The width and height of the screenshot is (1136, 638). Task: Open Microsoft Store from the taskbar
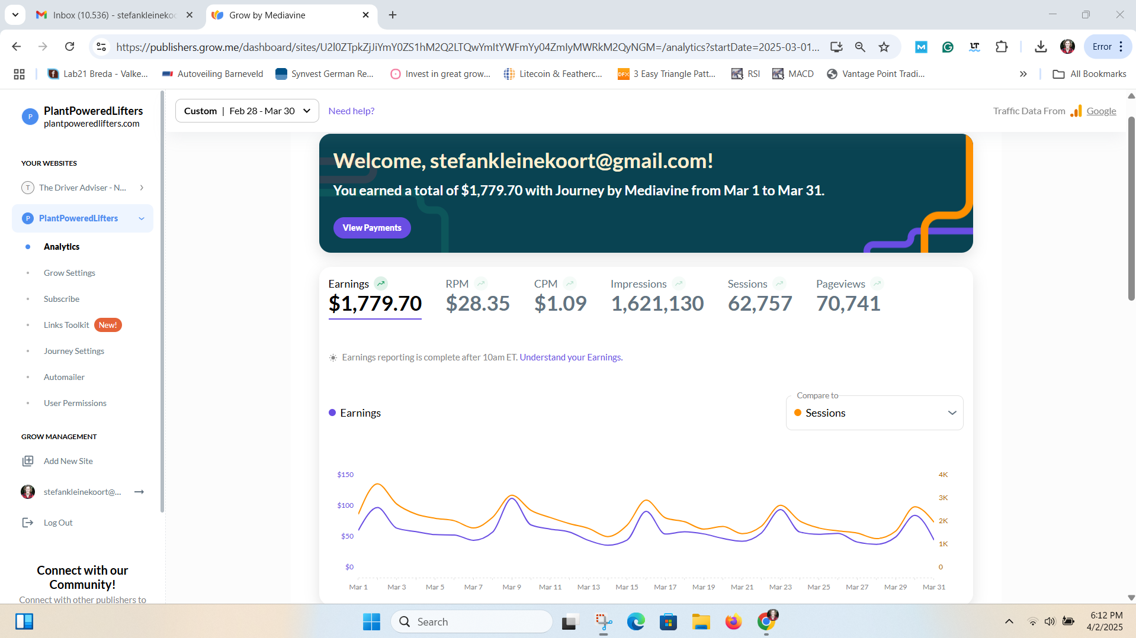pos(668,621)
